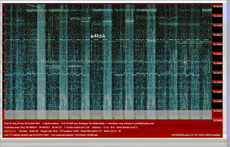Click the 10140150 frequency scale label
Viewport: 230px width, 147px height.
218,6
